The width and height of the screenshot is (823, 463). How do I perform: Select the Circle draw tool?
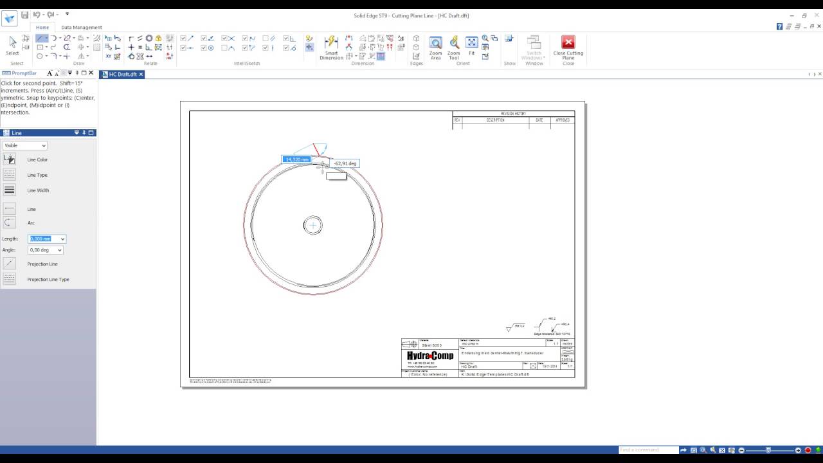(x=40, y=57)
